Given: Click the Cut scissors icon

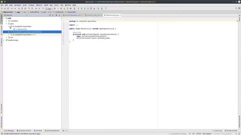Looking at the screenshot, I should 19,9.
